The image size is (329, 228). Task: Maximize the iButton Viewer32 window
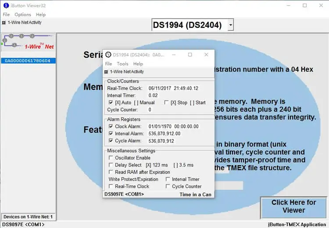[305, 5]
